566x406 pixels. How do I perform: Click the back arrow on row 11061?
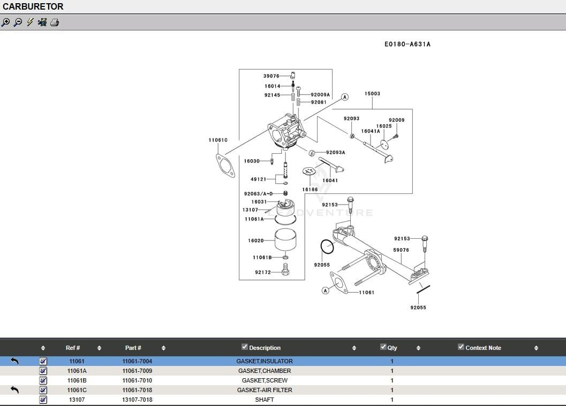[14, 361]
